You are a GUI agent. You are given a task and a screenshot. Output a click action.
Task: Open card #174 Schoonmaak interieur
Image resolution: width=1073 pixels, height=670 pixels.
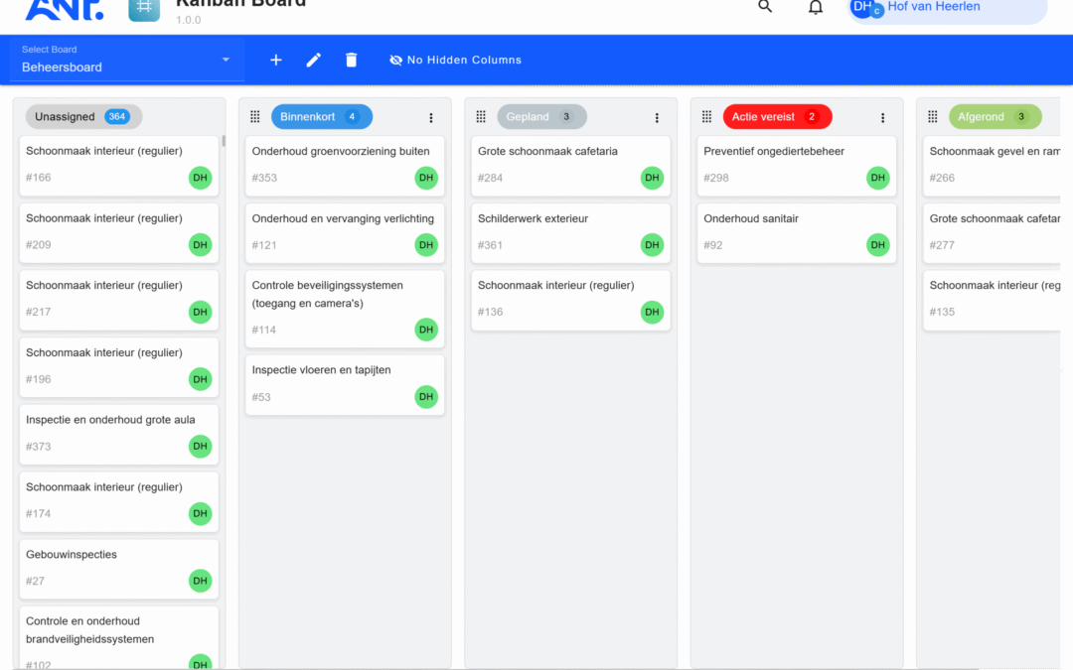(x=119, y=502)
